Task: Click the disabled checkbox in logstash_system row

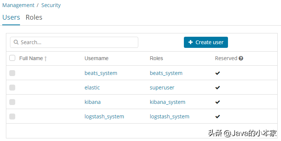Action: [12, 117]
